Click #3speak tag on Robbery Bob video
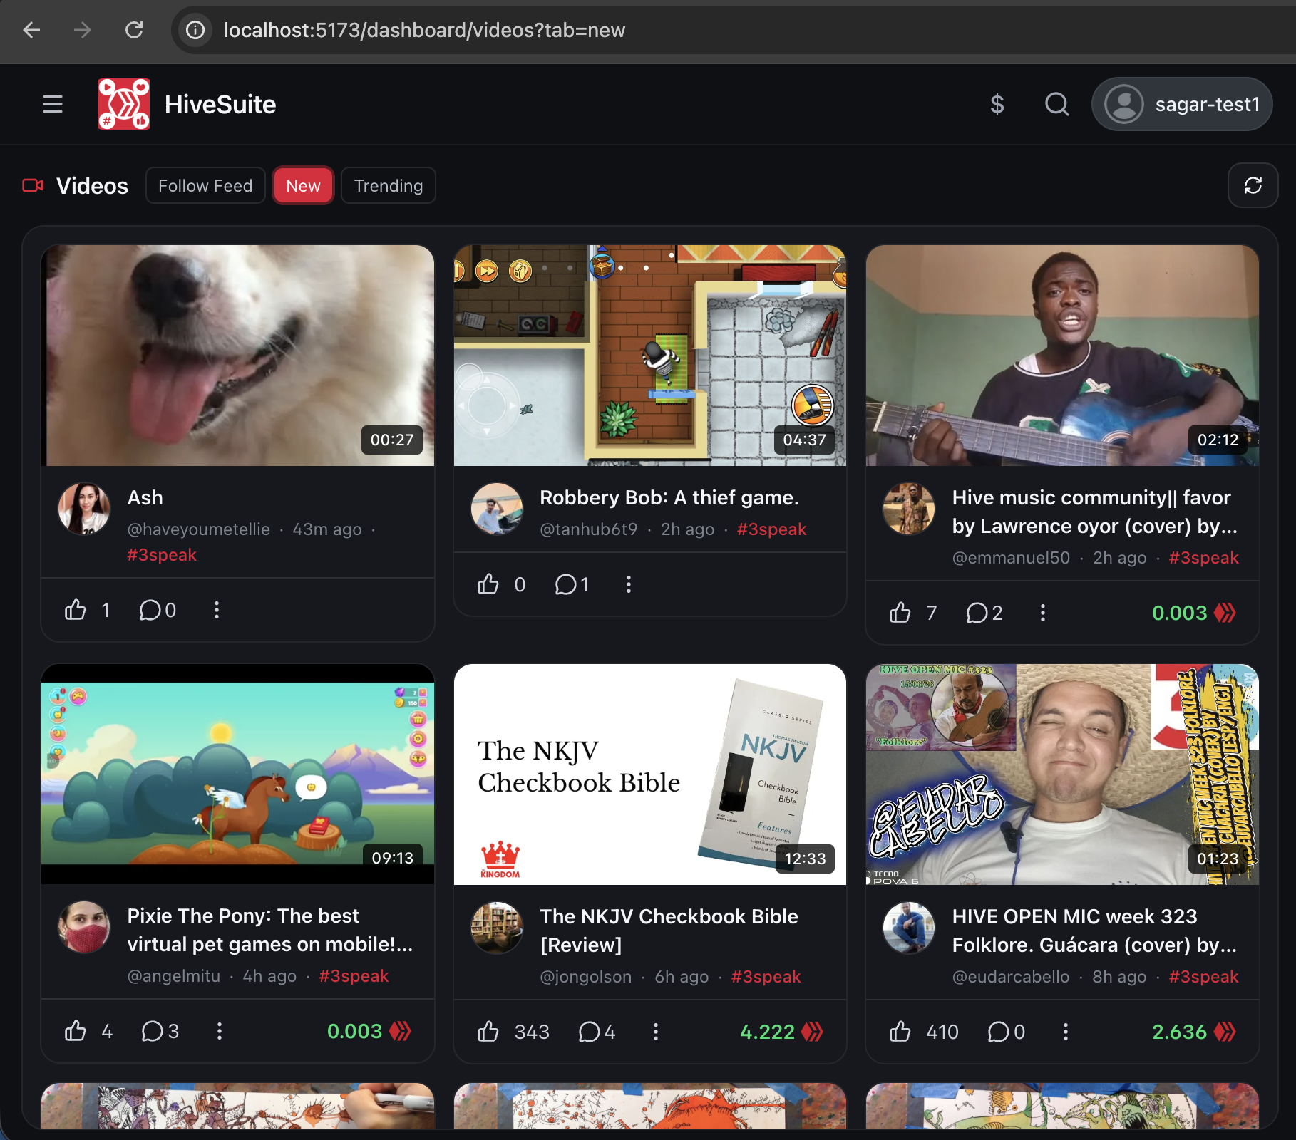The width and height of the screenshot is (1296, 1140). 771,529
